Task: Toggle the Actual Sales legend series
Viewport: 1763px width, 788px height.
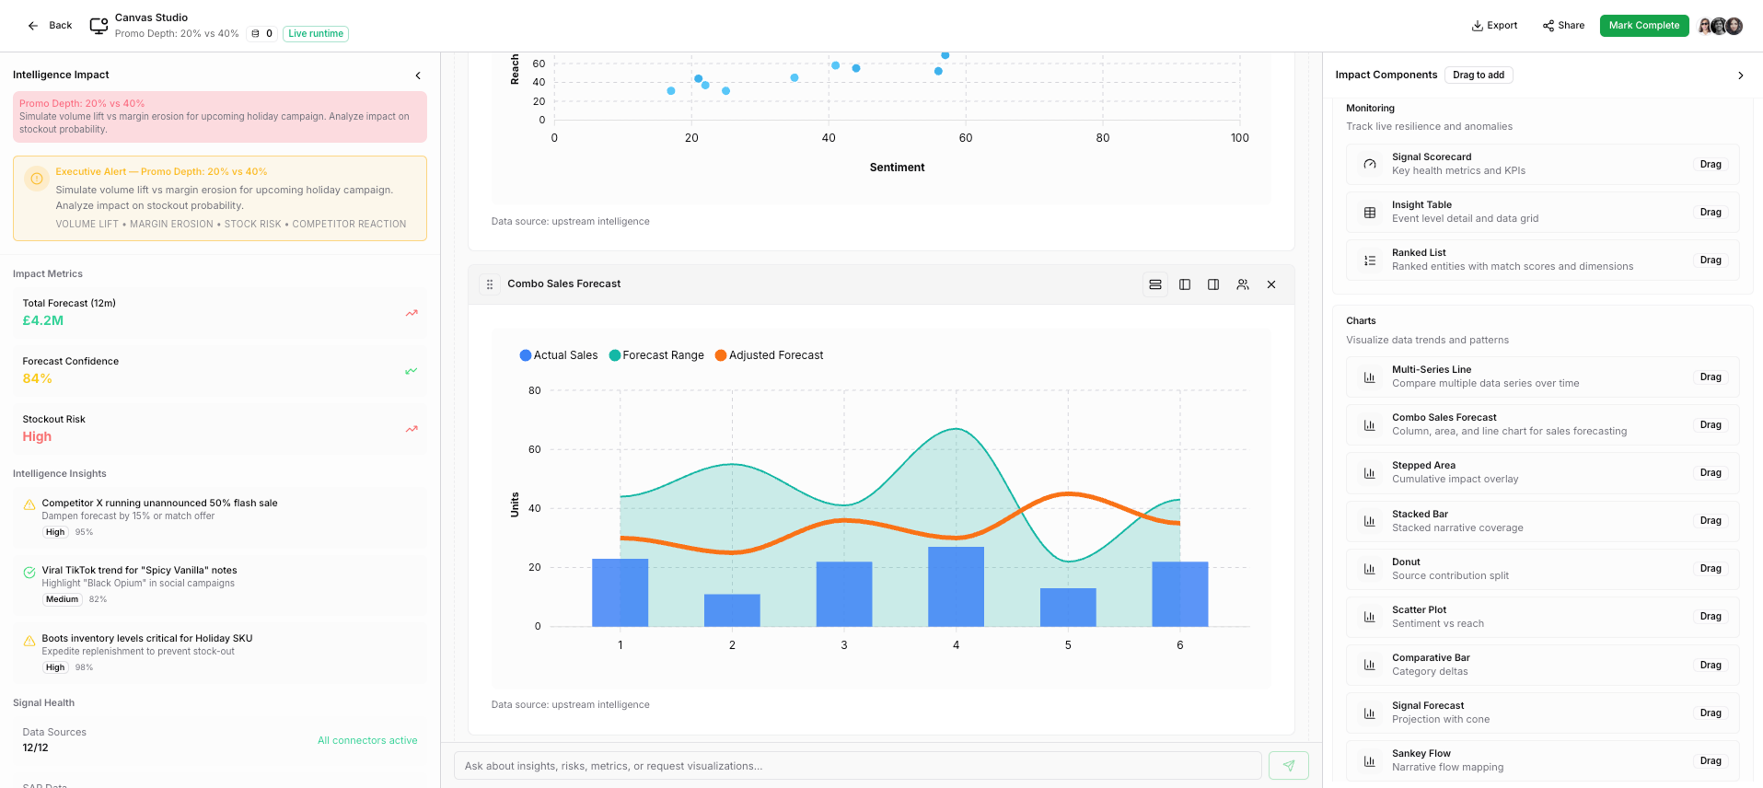Action: click(558, 355)
